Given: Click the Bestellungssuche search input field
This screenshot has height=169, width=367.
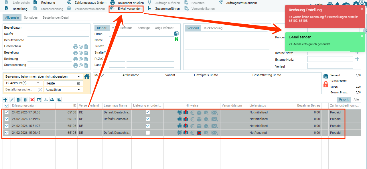Looking at the screenshot, I should click(21, 90).
